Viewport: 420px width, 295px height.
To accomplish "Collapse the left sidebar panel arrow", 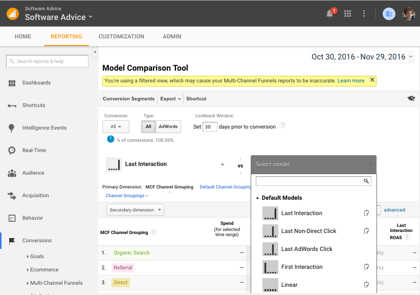I will (x=95, y=53).
